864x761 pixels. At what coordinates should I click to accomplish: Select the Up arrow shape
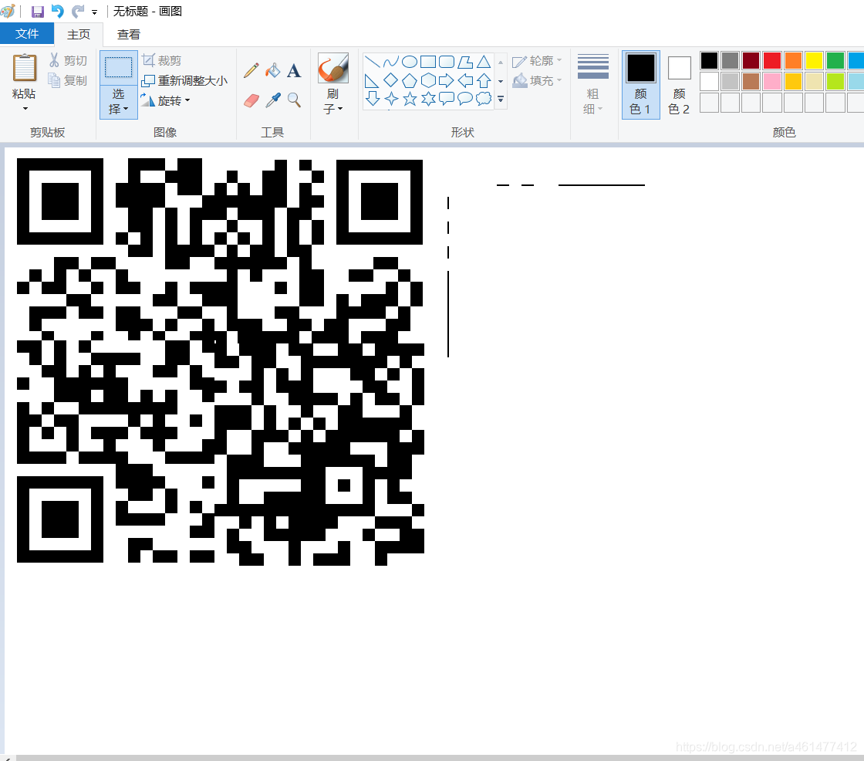point(484,80)
